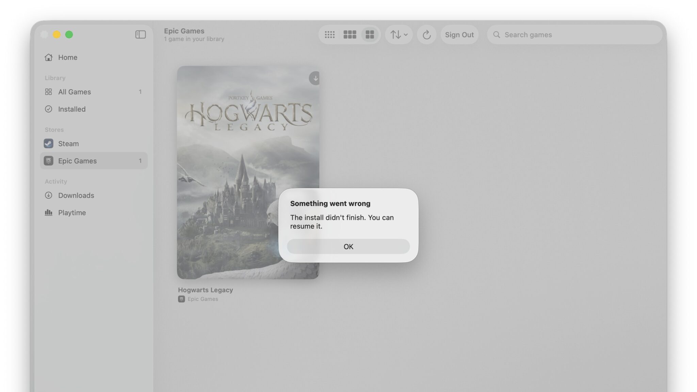Screen dimensions: 697x392
Task: Click the Steam logo icon in sidebar
Action: pos(48,144)
